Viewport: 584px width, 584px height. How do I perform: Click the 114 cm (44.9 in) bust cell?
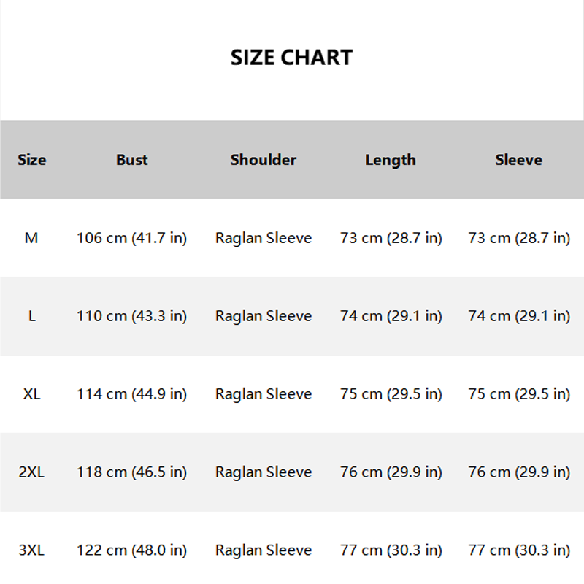(131, 394)
